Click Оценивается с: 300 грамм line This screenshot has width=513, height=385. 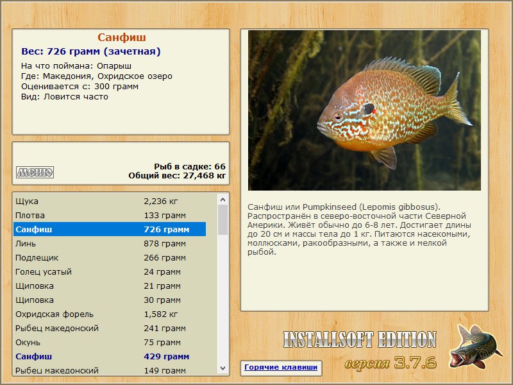[80, 87]
